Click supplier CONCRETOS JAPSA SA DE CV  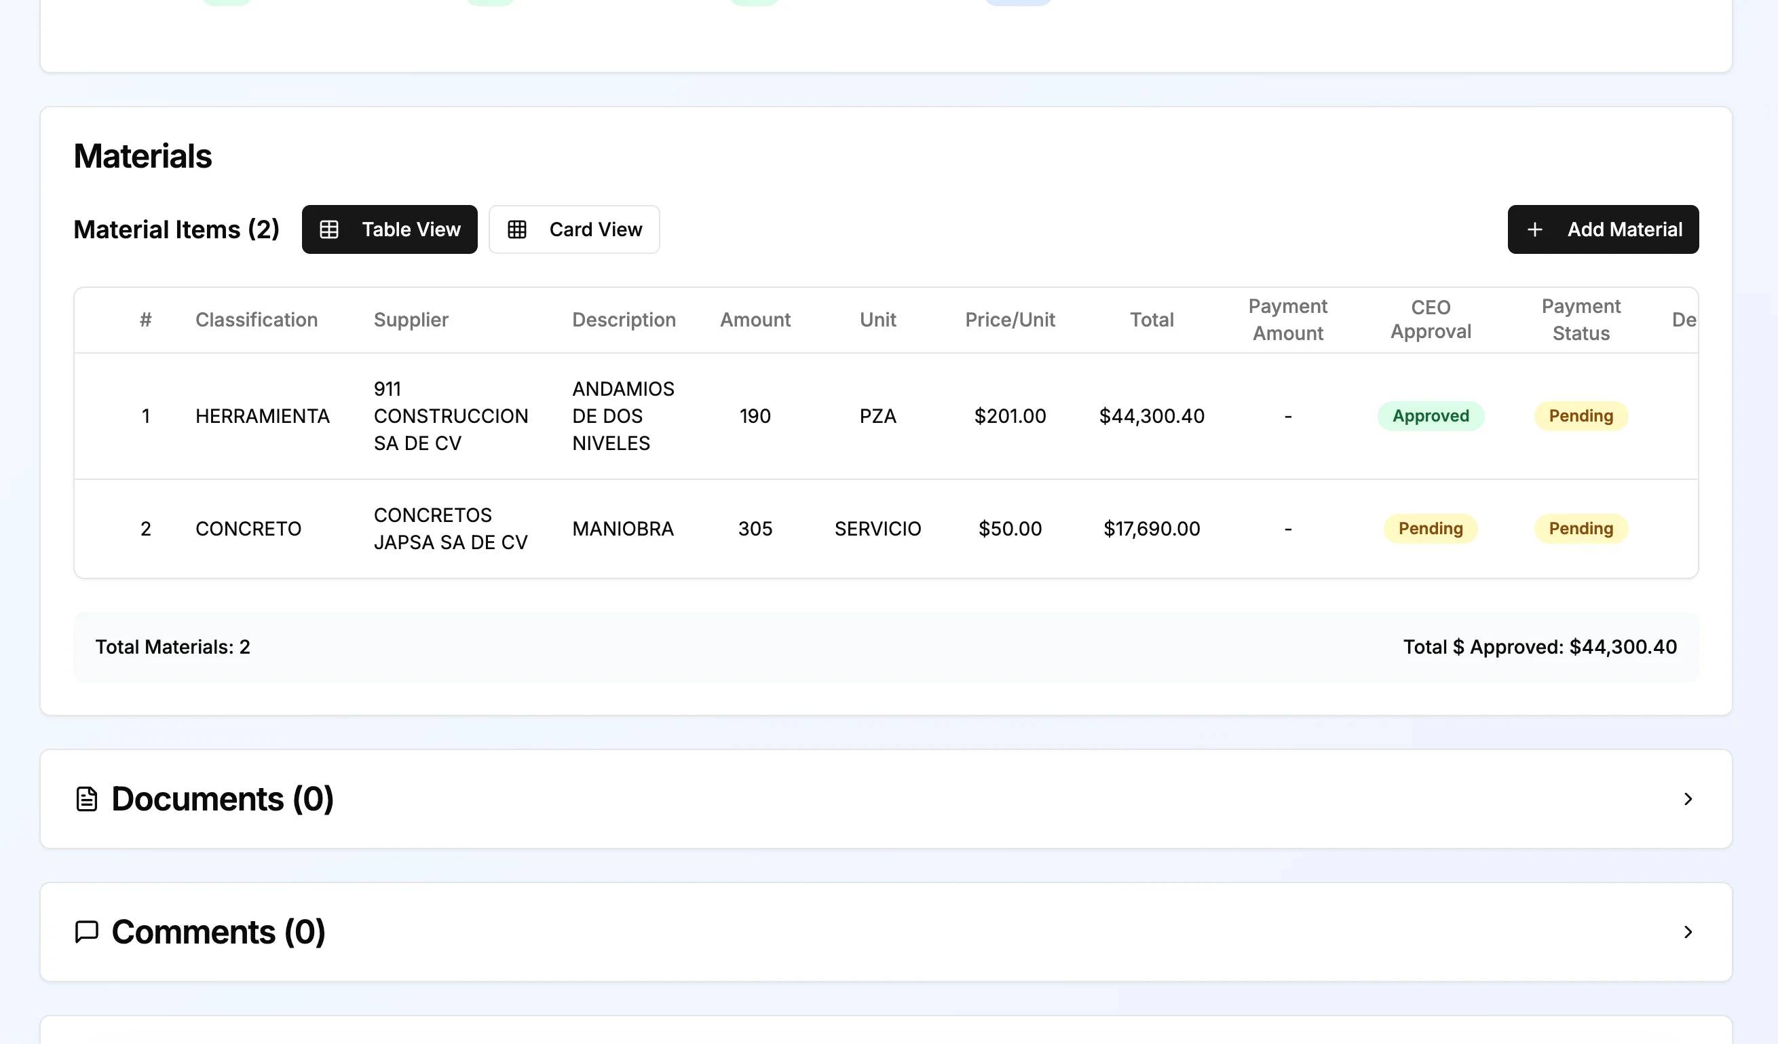pos(451,529)
